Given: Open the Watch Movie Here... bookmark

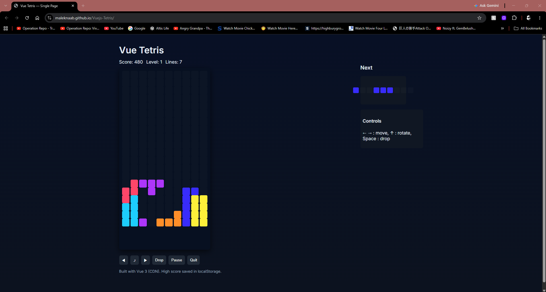Looking at the screenshot, I should coord(280,28).
